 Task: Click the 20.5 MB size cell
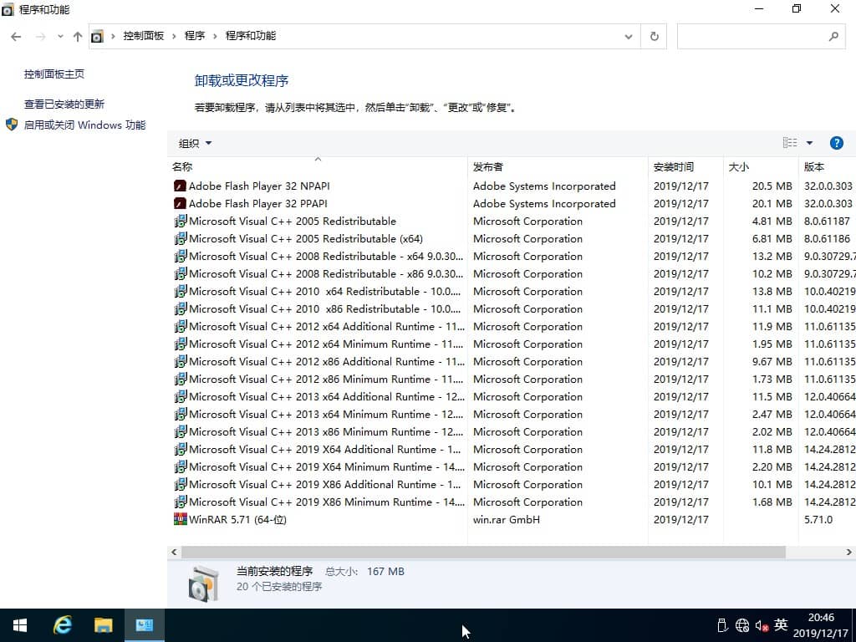tap(772, 186)
